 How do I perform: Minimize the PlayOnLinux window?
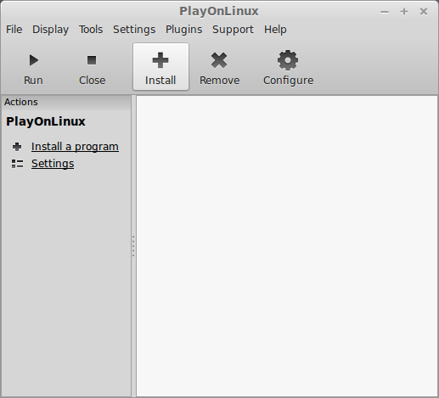pos(385,12)
